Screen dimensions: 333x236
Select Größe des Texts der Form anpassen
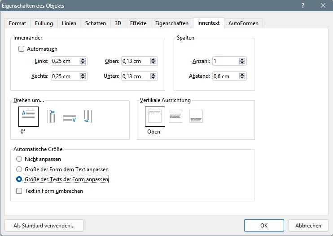click(19, 179)
